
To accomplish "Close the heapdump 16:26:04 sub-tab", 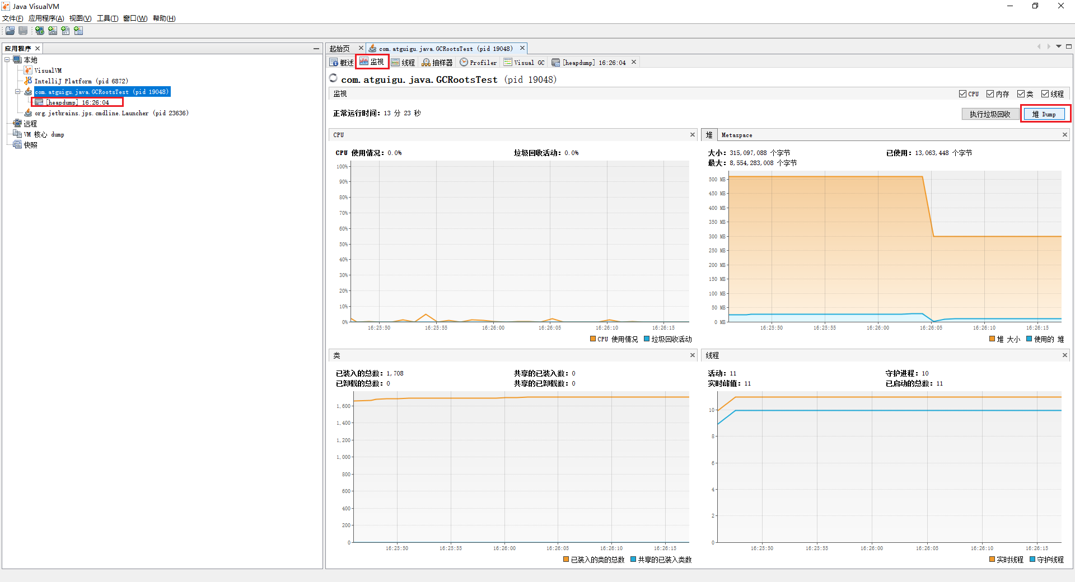I will point(634,62).
